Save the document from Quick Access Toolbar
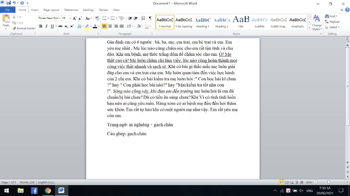This screenshot has height=196, width=350. 9,3
